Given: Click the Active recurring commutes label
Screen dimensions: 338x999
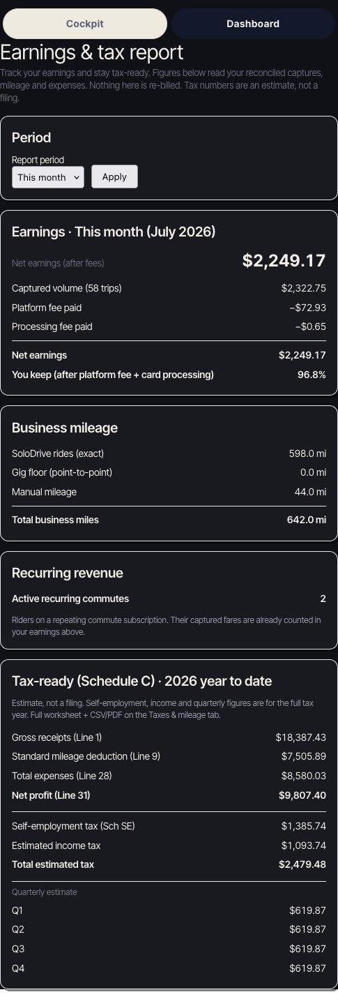Looking at the screenshot, I should pos(70,599).
